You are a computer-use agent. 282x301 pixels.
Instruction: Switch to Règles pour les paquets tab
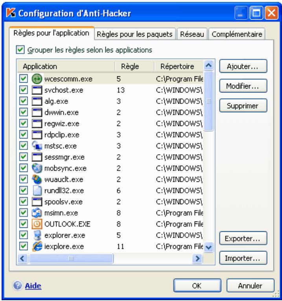(135, 34)
